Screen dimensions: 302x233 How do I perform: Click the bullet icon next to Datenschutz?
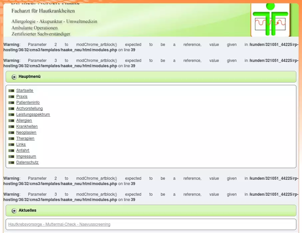(11, 162)
